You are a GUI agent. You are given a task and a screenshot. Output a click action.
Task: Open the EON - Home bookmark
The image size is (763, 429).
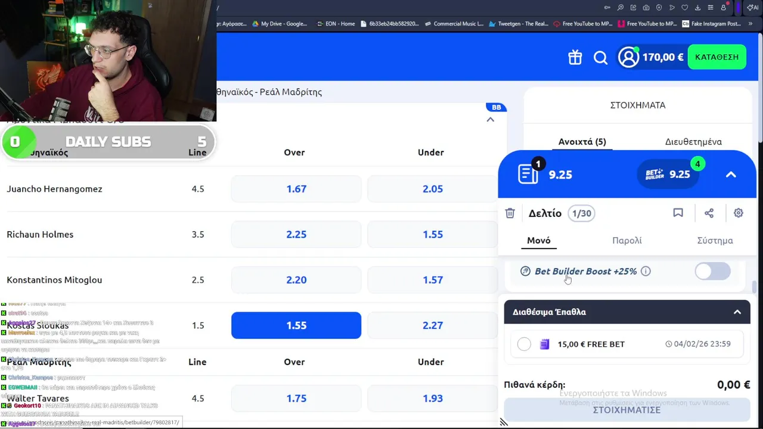pos(336,24)
